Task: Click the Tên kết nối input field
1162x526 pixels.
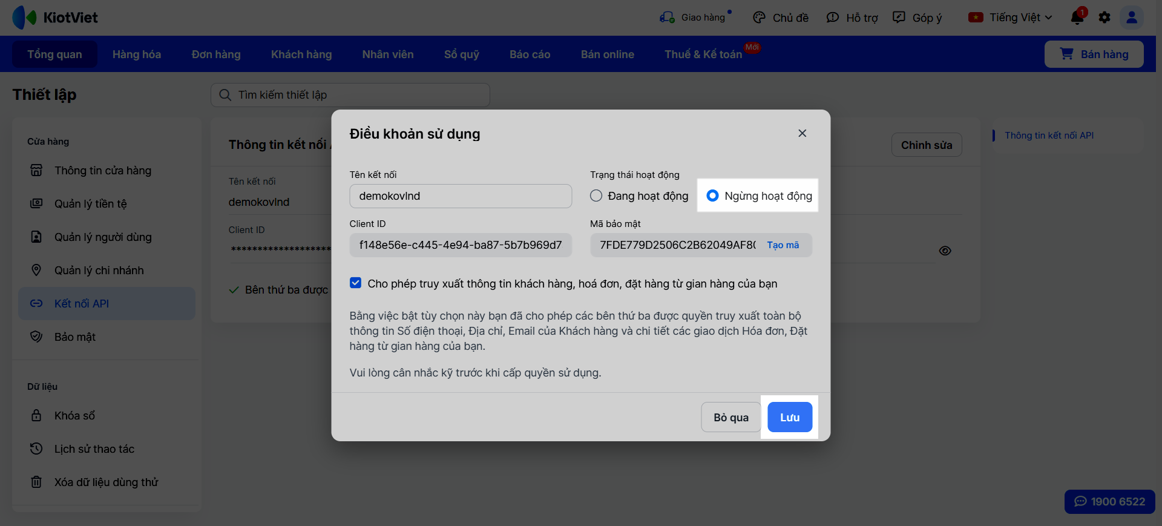Action: (461, 196)
